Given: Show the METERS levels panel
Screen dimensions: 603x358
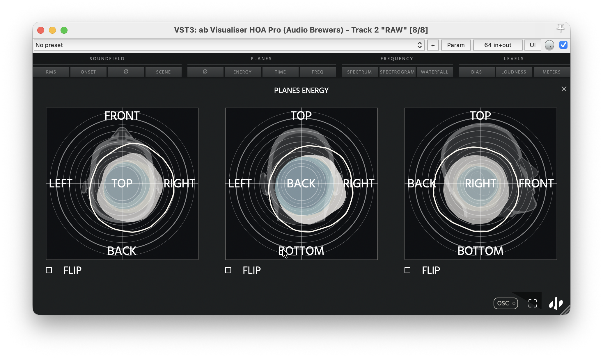Looking at the screenshot, I should [x=551, y=72].
